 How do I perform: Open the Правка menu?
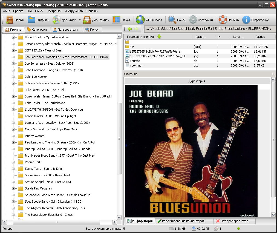[18, 11]
